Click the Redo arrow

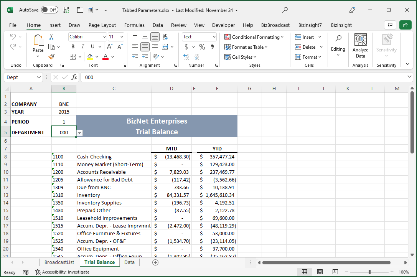[13, 46]
